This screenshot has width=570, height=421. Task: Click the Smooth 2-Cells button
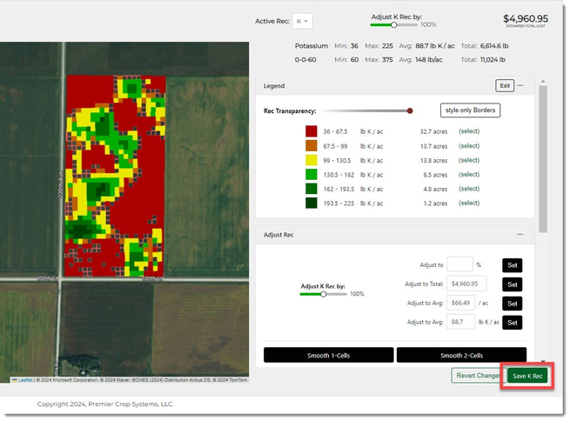pos(461,355)
